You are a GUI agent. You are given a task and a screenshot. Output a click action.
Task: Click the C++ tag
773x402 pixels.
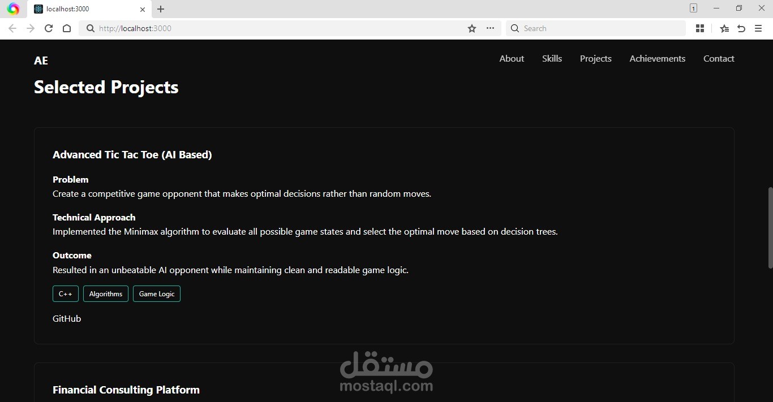coord(66,294)
